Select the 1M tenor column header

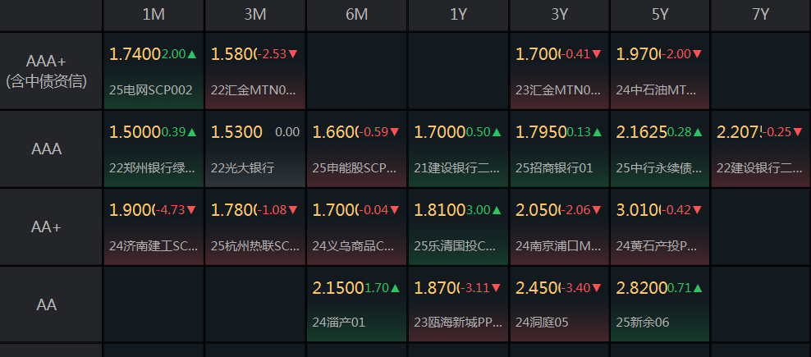pyautogui.click(x=153, y=15)
